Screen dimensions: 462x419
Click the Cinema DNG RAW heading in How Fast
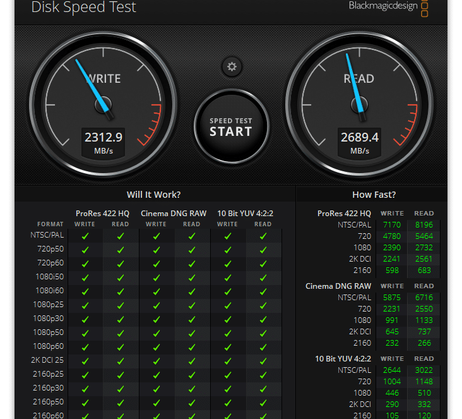point(338,286)
